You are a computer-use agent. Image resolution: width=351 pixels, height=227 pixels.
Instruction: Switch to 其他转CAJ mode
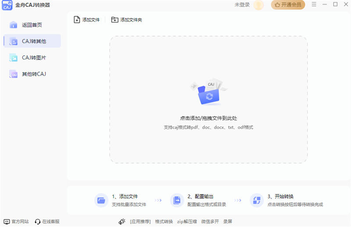pos(32,74)
